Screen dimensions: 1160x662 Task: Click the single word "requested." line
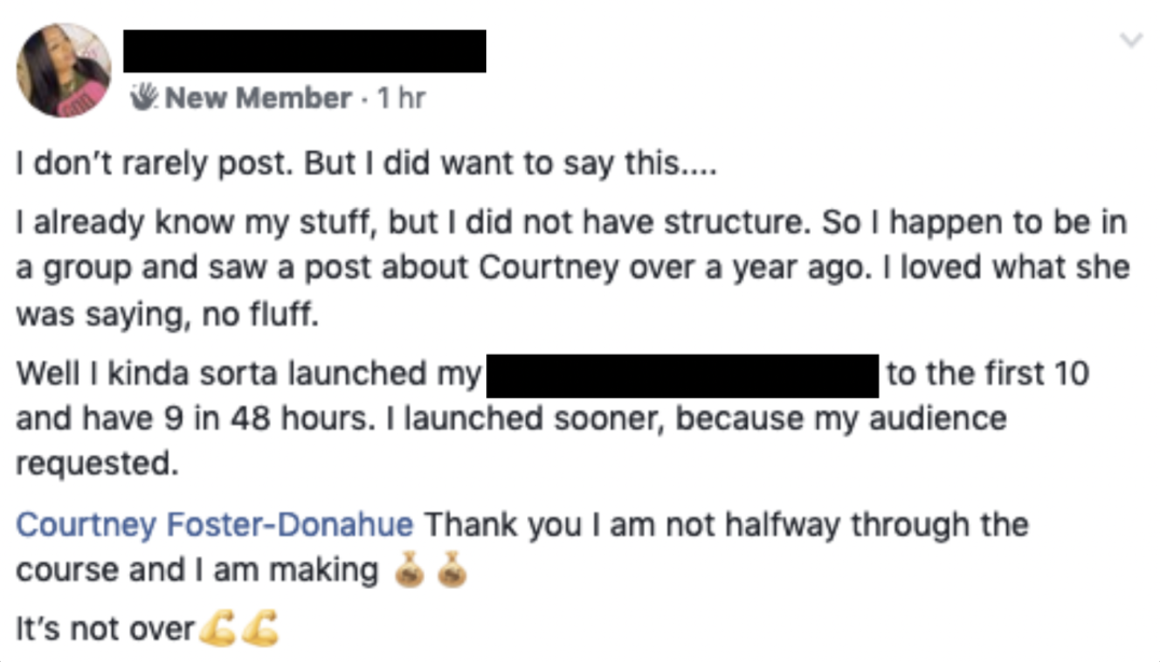coord(97,463)
